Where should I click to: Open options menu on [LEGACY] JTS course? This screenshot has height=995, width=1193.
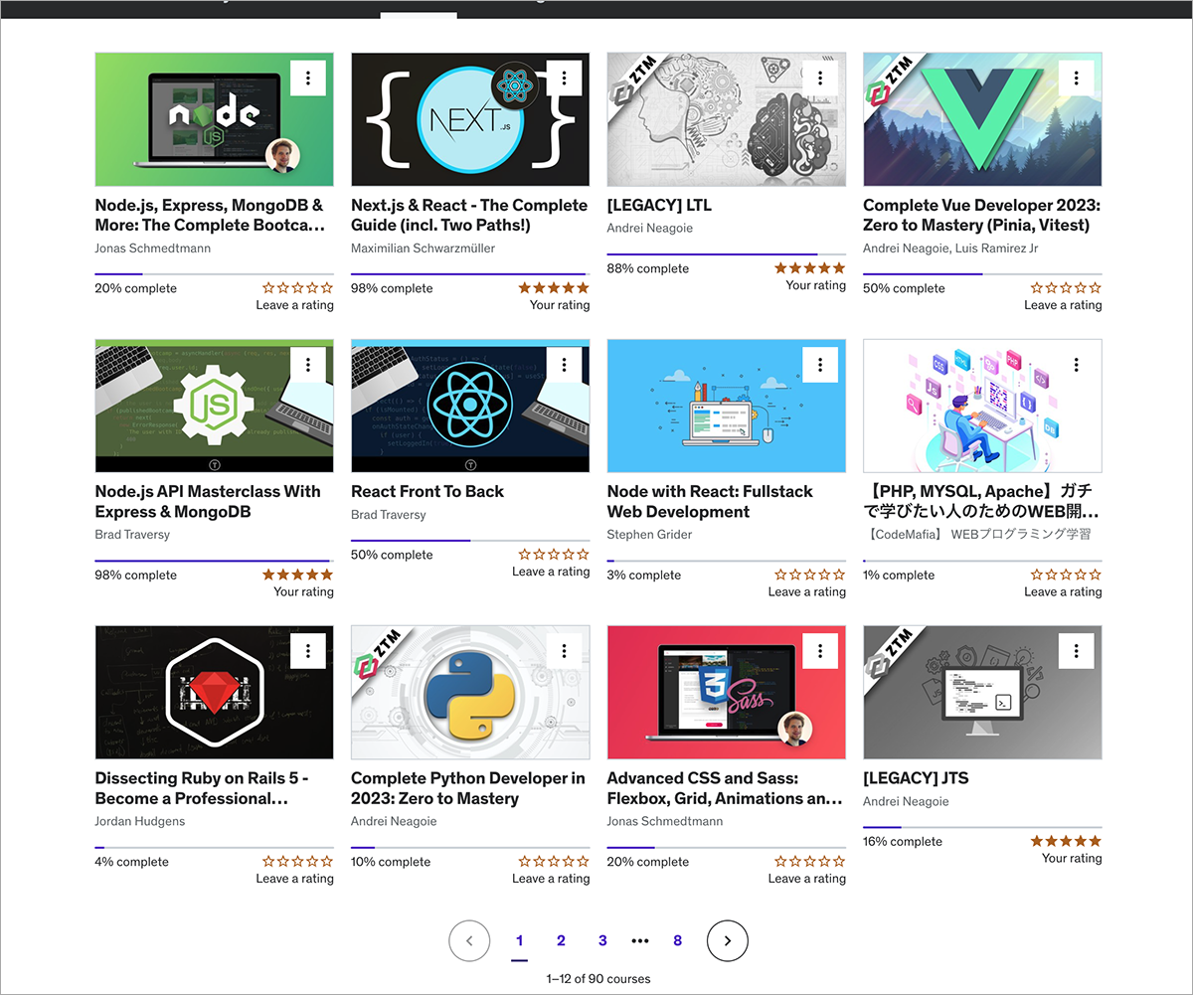[1076, 651]
